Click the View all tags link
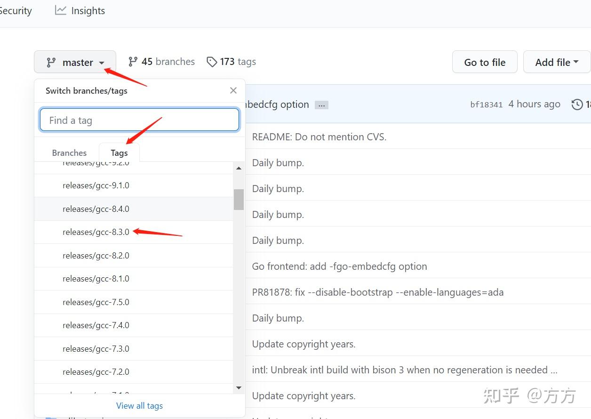The image size is (591, 419). [139, 405]
